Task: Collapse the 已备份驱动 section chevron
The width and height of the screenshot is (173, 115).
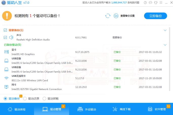Action: tap(165, 45)
